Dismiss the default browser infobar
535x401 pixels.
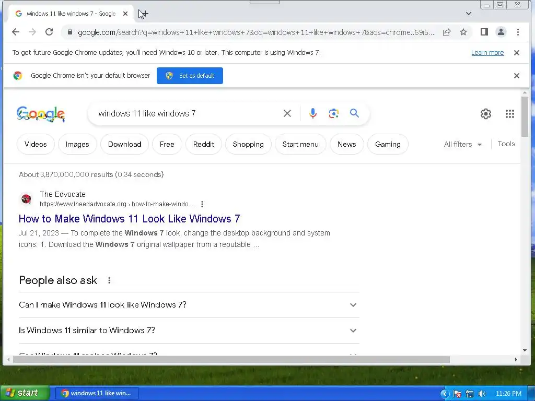point(517,75)
